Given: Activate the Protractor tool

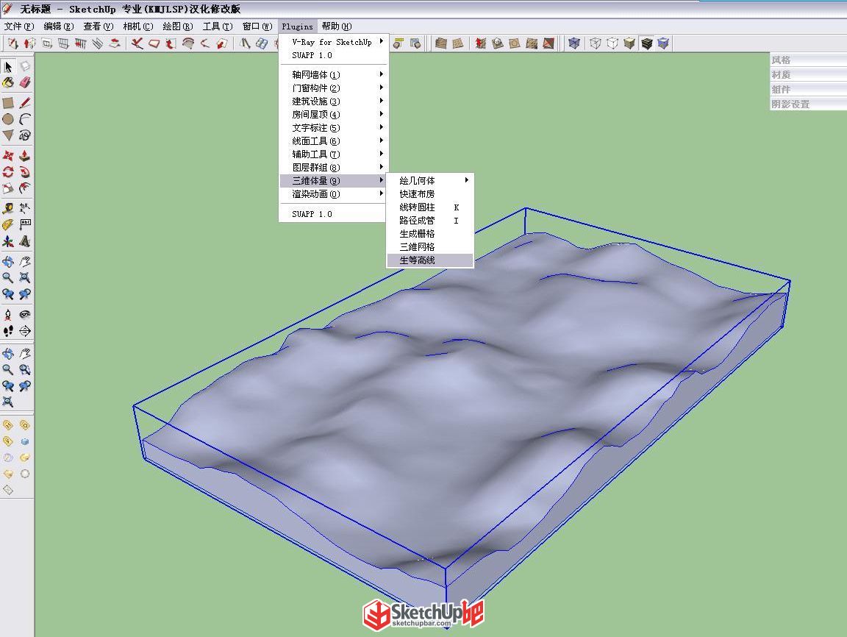Looking at the screenshot, I should pos(8,224).
